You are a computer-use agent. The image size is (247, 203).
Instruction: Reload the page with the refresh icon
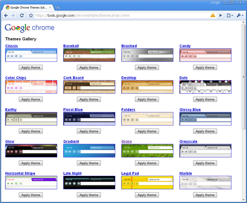click(22, 16)
